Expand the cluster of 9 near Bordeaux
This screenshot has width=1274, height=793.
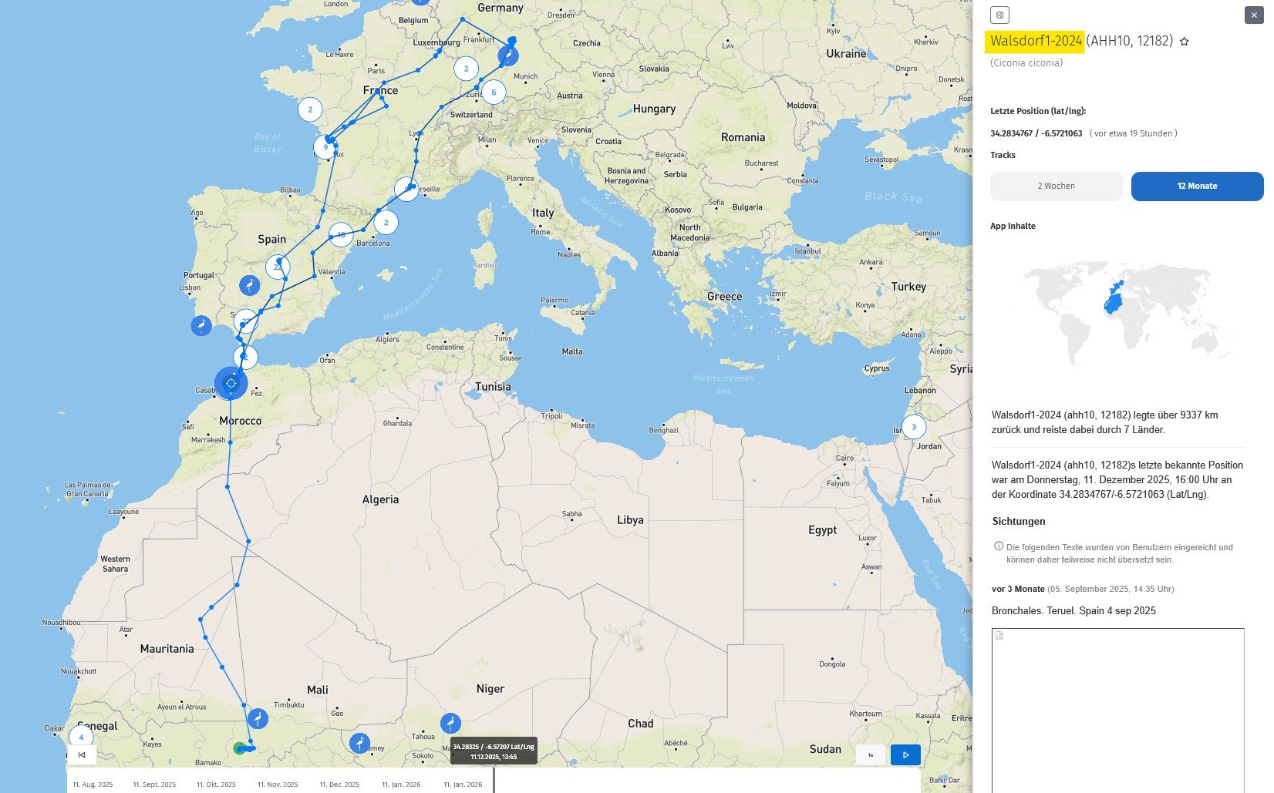[325, 147]
